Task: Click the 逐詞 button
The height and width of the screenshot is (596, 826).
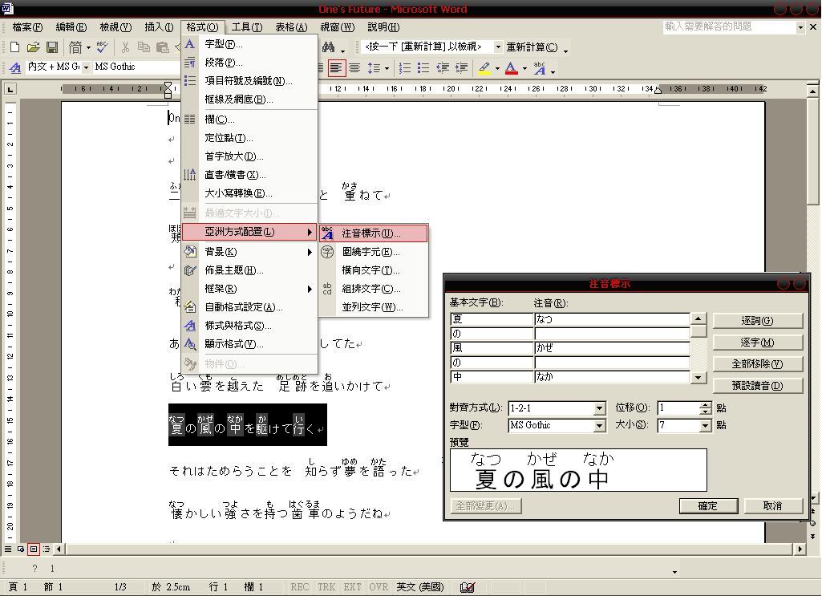Action: tap(758, 321)
